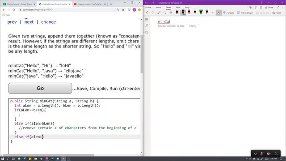This screenshot has width=286, height=161.
Task: Enter full screen mode in OneNote
Action: (x=278, y=7)
